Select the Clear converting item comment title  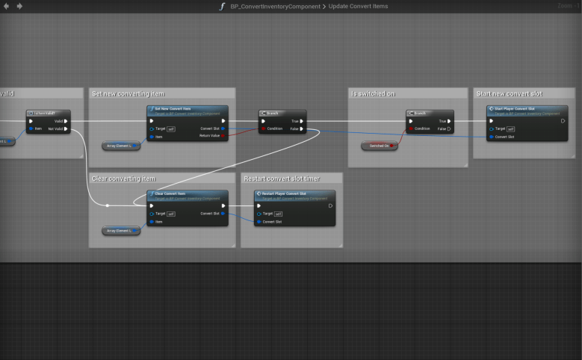click(123, 179)
